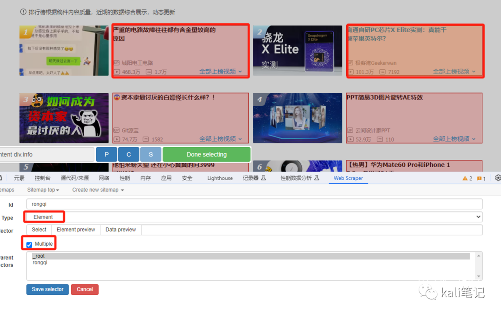Open the Type dropdown showing Element
Screen dimensions: 501x314
[254, 217]
